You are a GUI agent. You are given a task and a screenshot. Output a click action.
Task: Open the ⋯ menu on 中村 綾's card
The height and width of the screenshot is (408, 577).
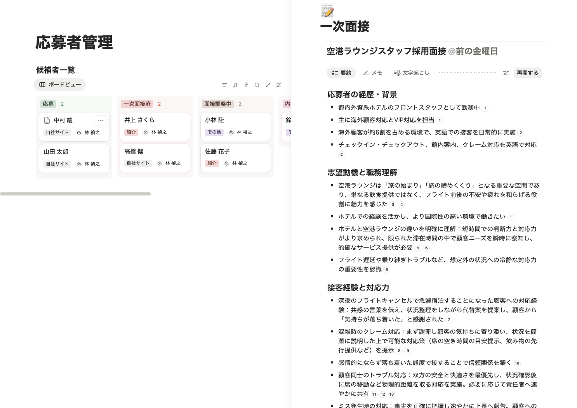[x=101, y=120]
